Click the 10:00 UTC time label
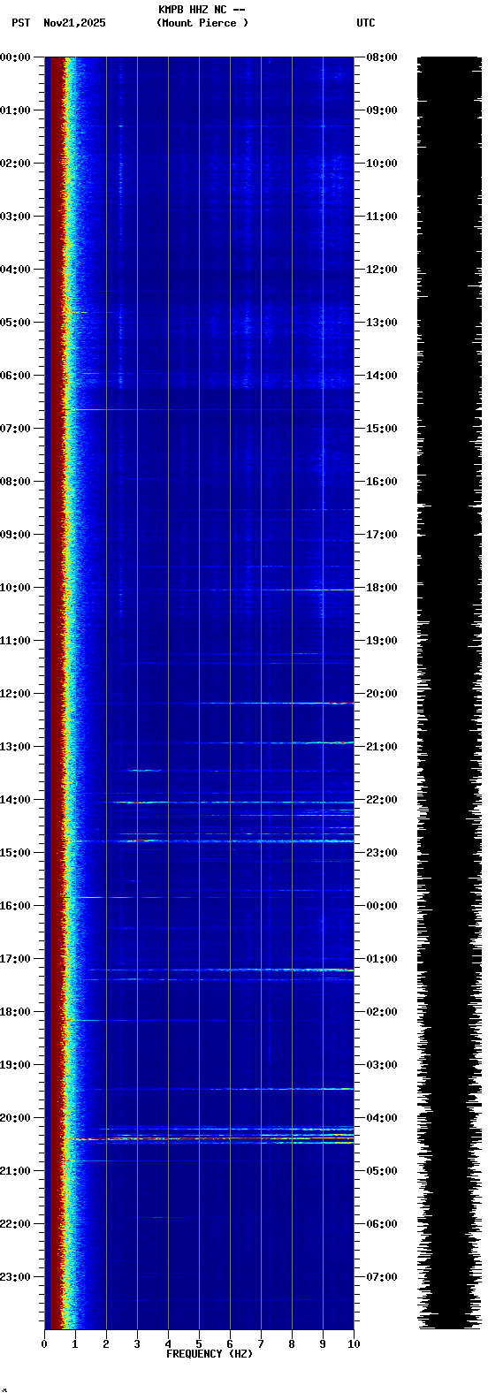 (382, 164)
